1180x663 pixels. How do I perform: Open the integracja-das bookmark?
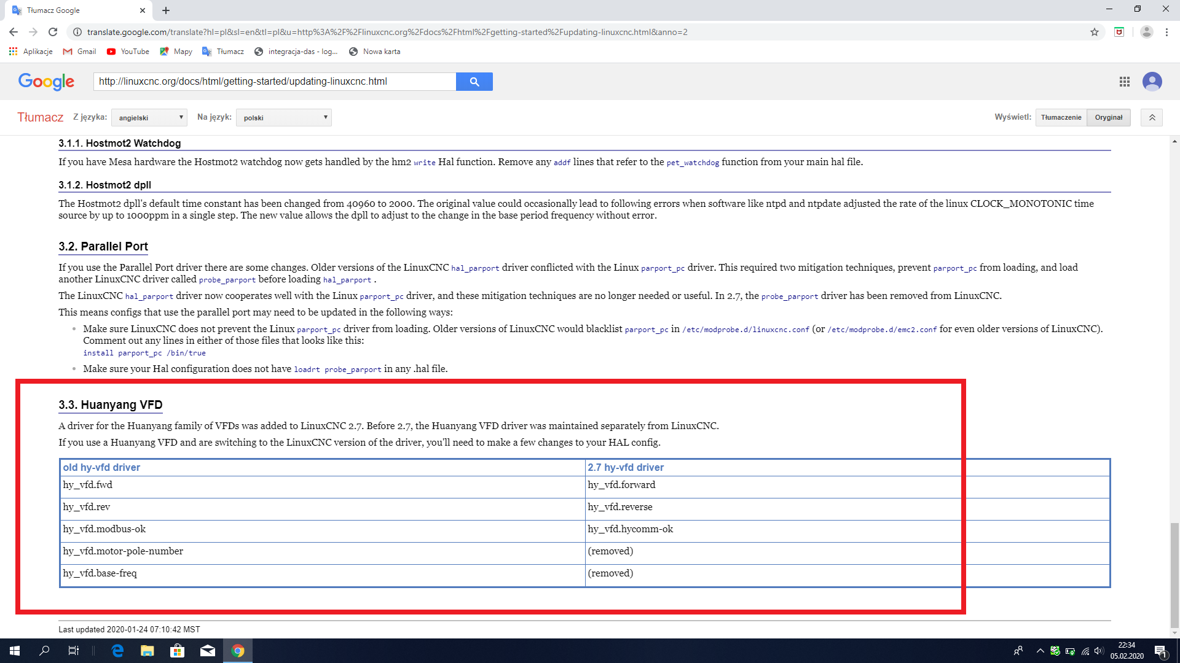[x=296, y=52]
